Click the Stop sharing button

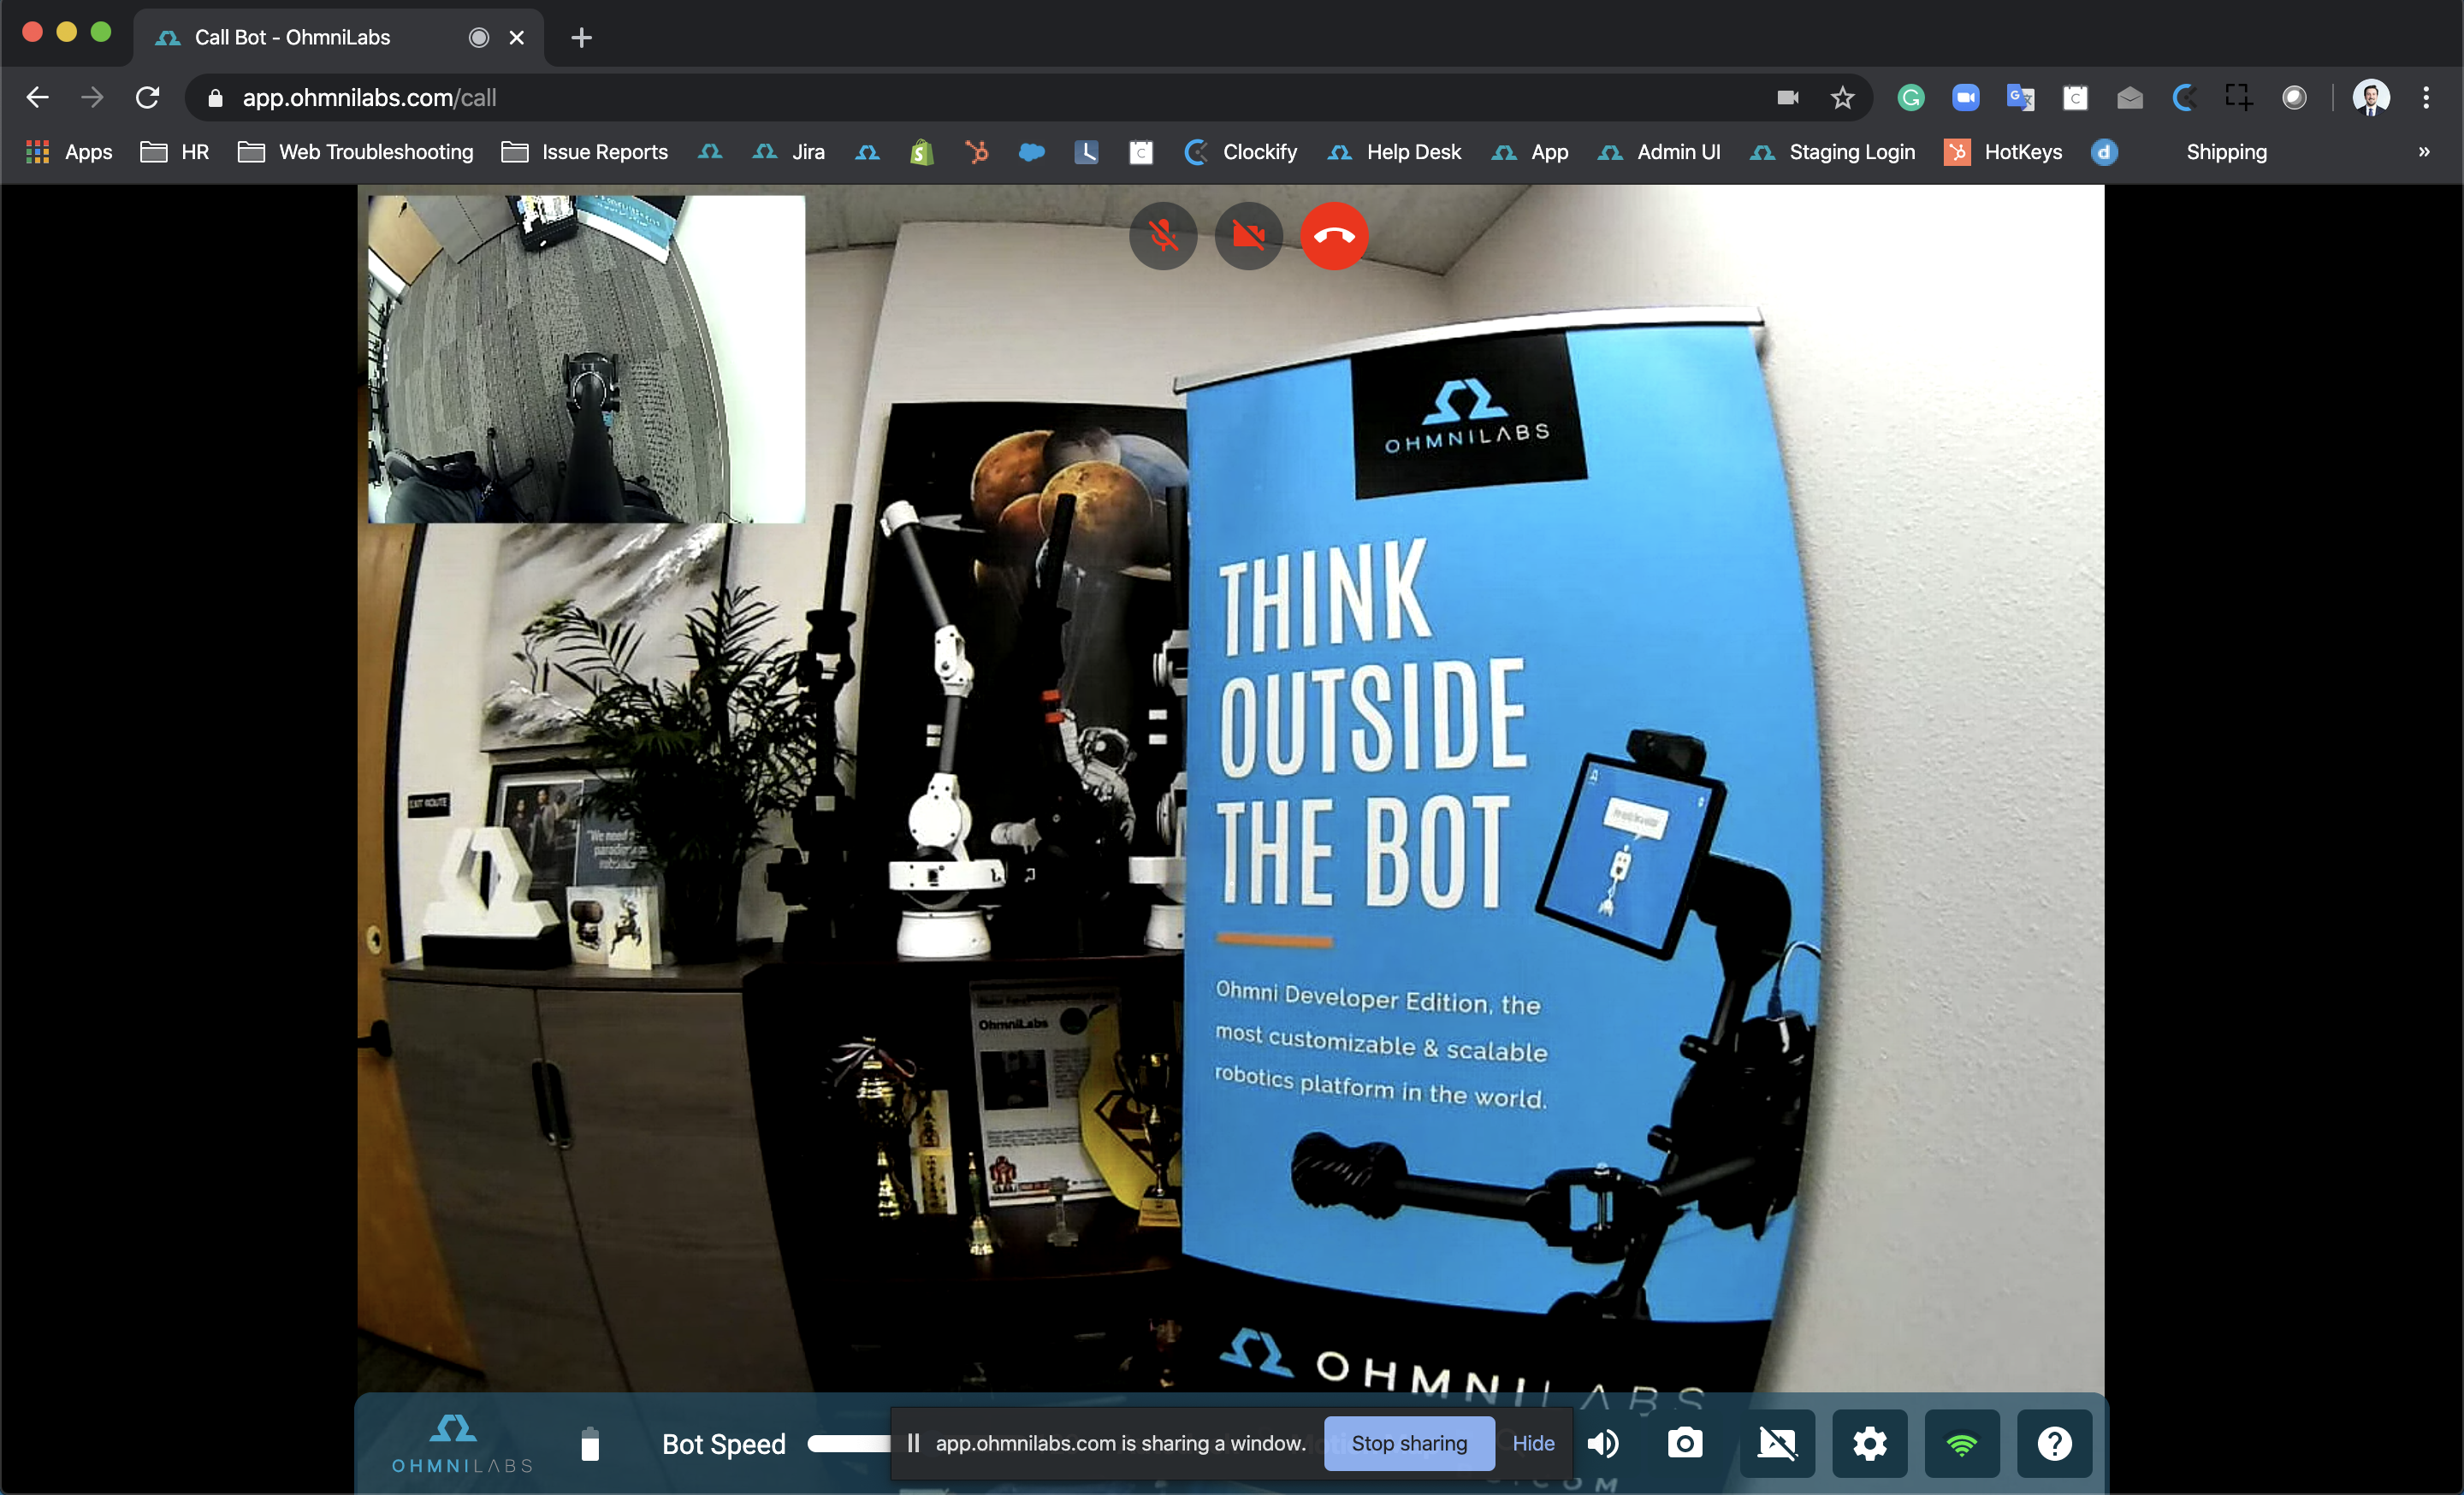coord(1409,1443)
